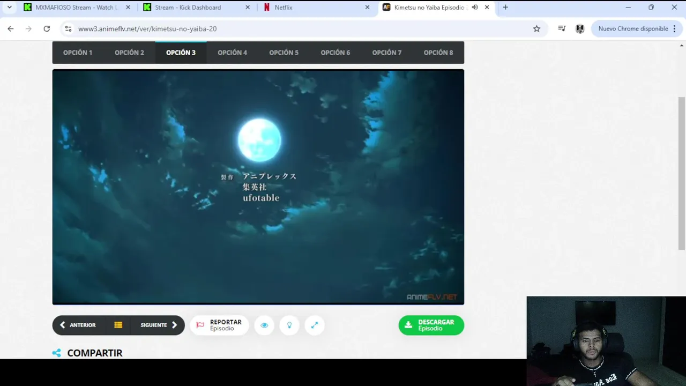This screenshot has height=386, width=686.
Task: Bookmark this page with the star icon
Action: [x=536, y=29]
